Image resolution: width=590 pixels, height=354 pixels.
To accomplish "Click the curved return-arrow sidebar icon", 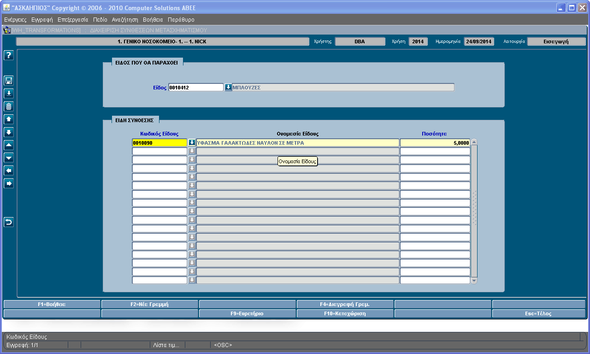I will pos(9,223).
